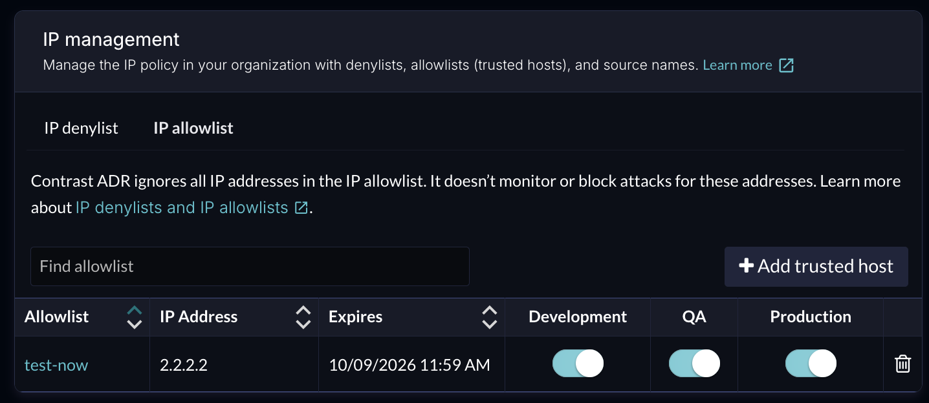Sort by Allowlist column arrows
This screenshot has height=403, width=929.
135,317
